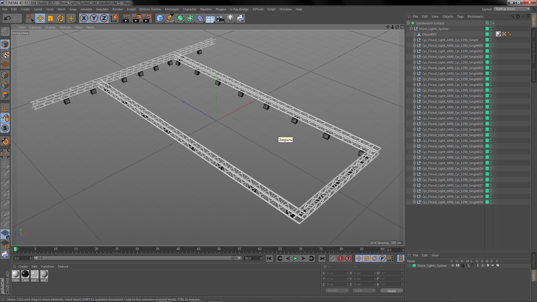537x302 pixels.
Task: Add a Camera object
Action: coord(220,18)
